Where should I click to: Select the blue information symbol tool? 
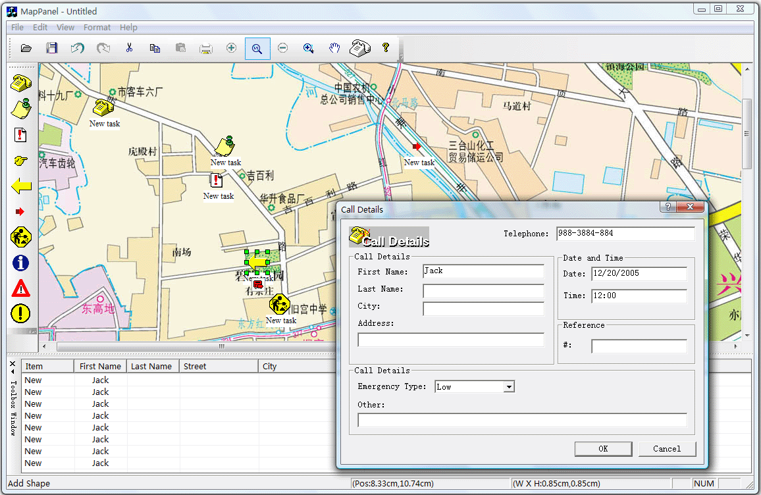tap(21, 263)
